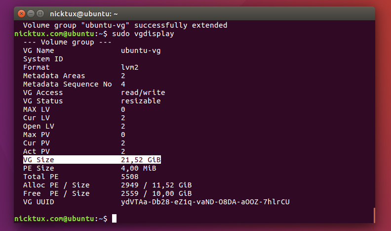Viewport: 391px width, 231px height.
Task: Click the read/write VG Access value
Action: (x=143, y=92)
